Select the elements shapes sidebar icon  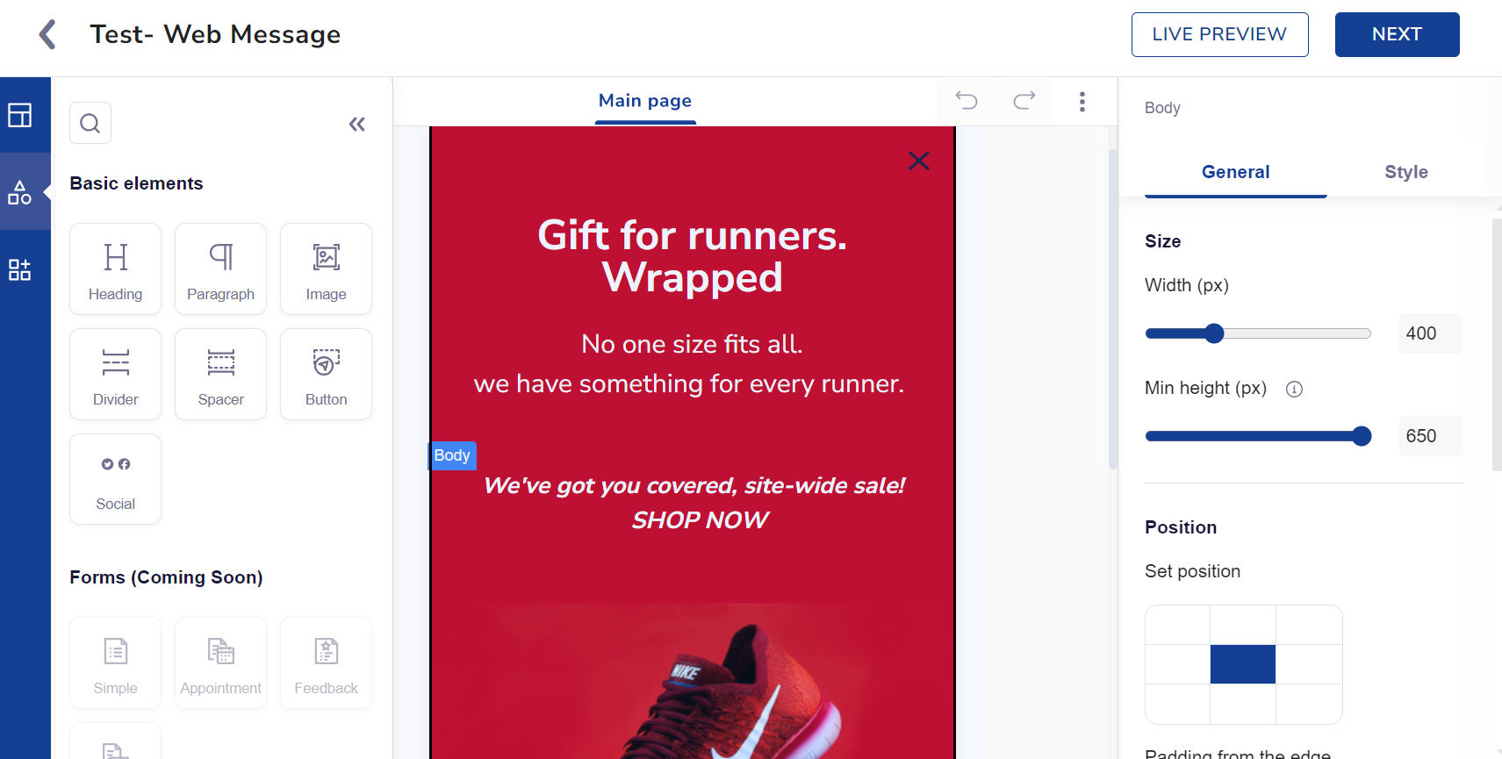[x=20, y=192]
